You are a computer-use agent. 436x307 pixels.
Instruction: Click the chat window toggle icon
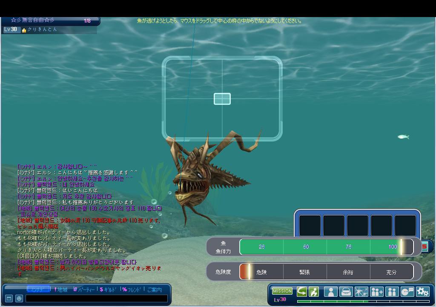(x=9, y=298)
